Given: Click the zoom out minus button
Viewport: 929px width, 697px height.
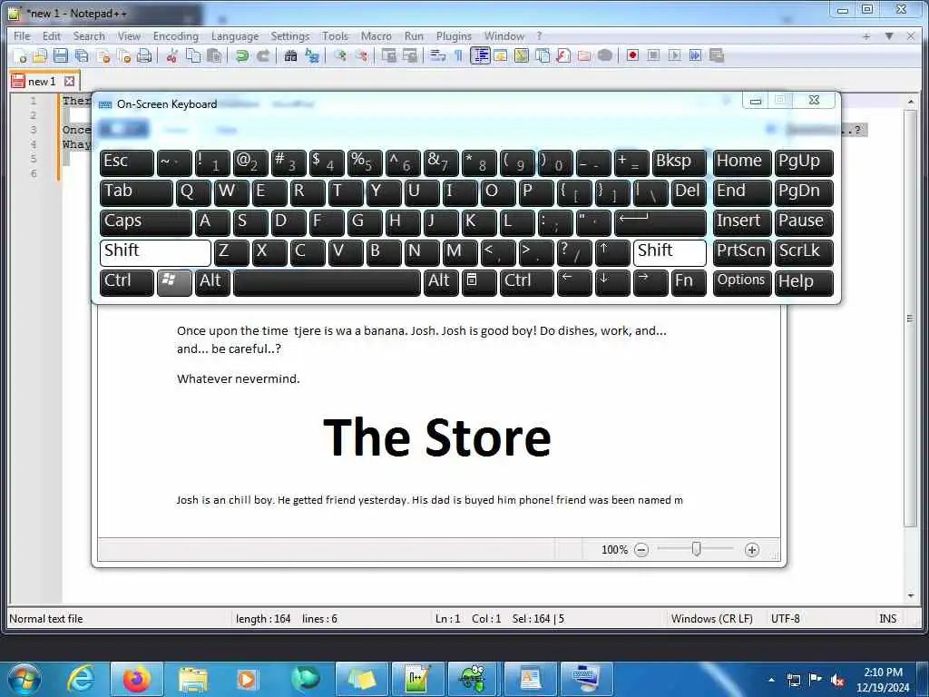Looking at the screenshot, I should [641, 550].
